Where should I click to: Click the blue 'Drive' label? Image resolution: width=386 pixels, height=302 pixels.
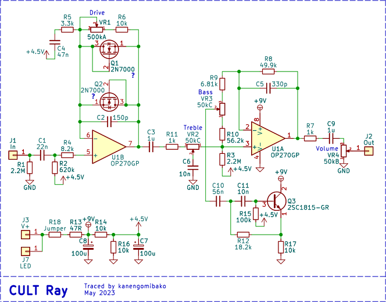[97, 13]
